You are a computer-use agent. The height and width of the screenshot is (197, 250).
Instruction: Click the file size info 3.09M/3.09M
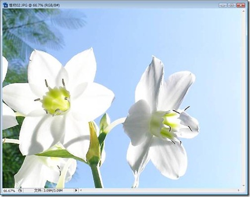49,191
